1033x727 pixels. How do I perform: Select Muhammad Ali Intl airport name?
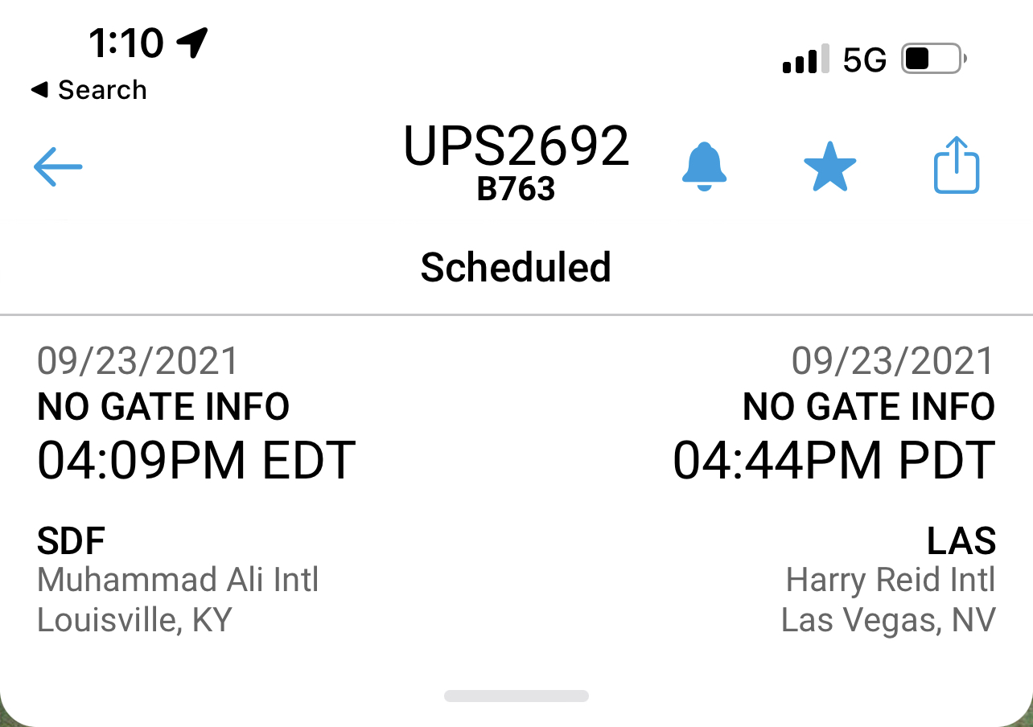[x=178, y=580]
